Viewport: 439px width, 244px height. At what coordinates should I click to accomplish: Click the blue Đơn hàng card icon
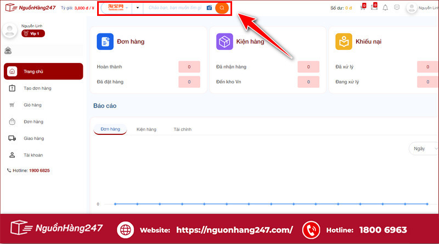pos(105,42)
